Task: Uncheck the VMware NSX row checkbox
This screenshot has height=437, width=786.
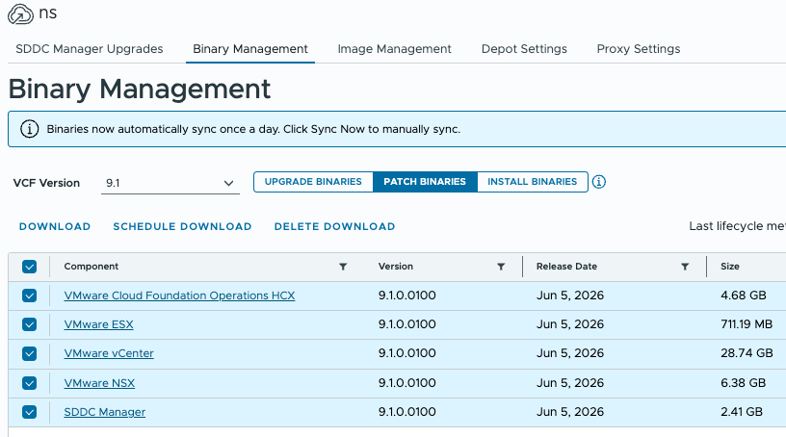Action: [30, 383]
